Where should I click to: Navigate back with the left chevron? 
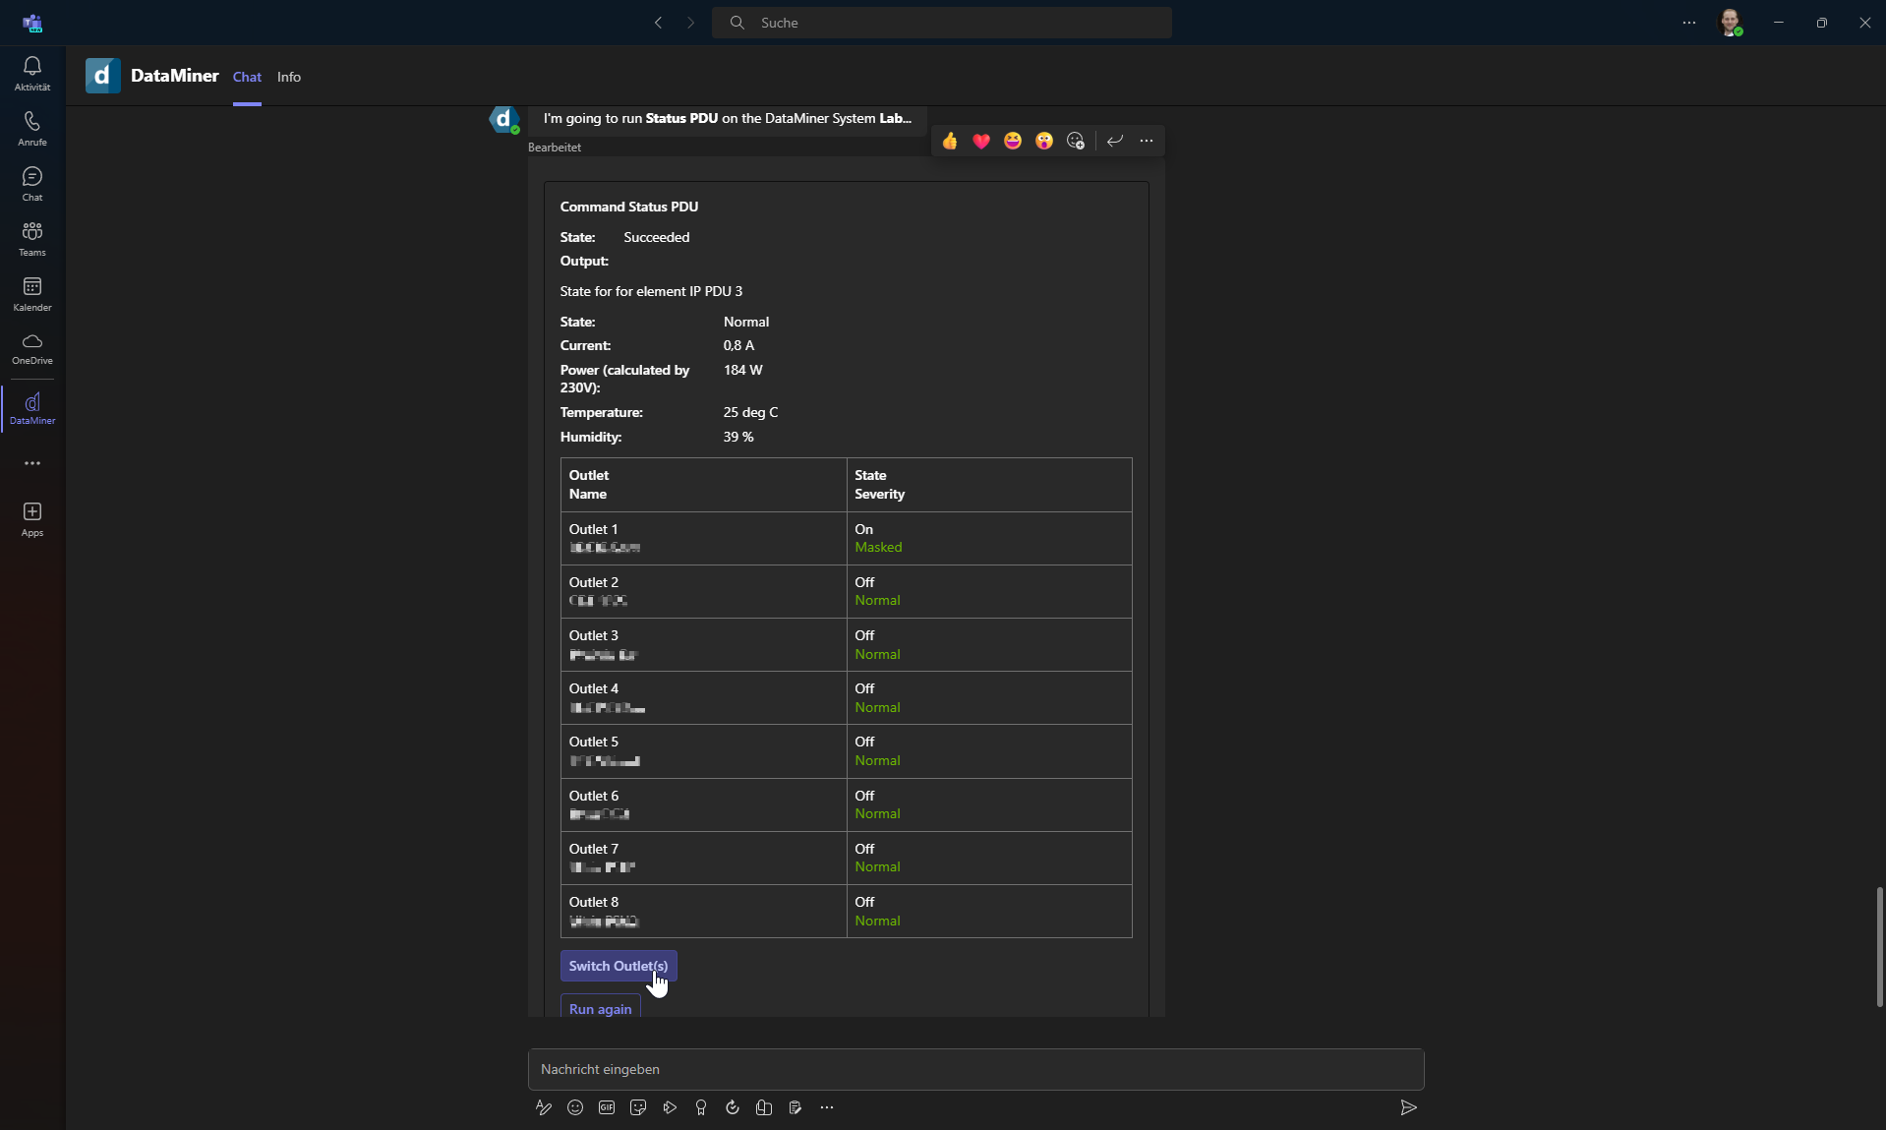pos(659,23)
